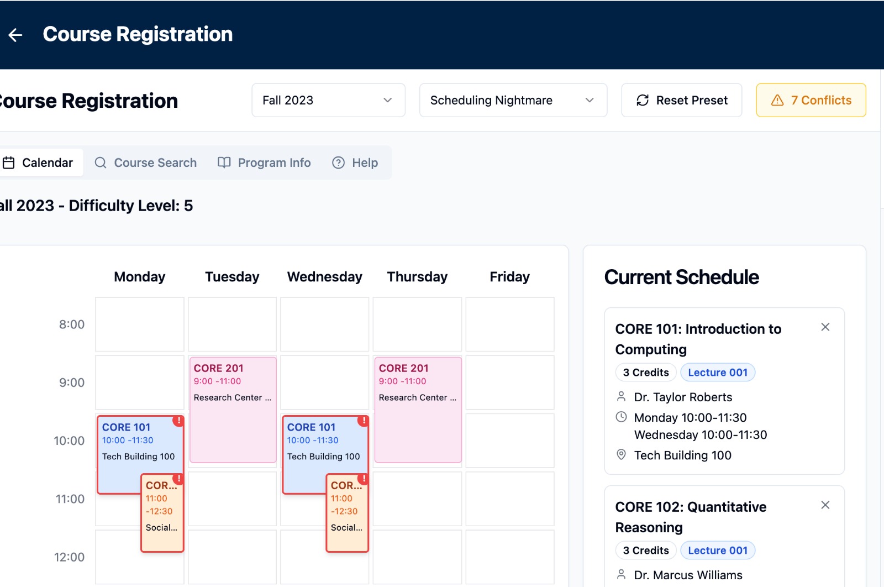The height and width of the screenshot is (587, 884).
Task: Click conflict badge on Wednesday CORE 101
Action: point(364,421)
